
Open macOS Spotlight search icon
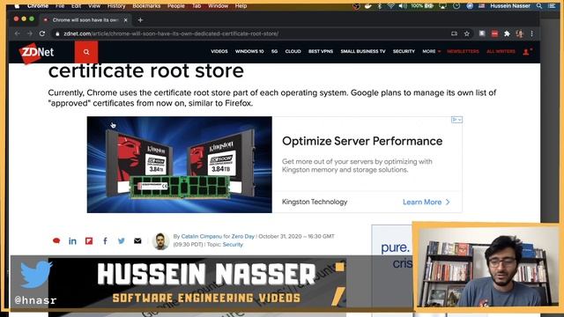(x=539, y=6)
